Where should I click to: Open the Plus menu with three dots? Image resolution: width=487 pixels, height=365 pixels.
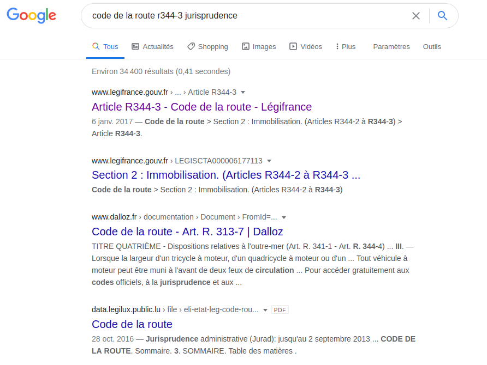pos(346,46)
